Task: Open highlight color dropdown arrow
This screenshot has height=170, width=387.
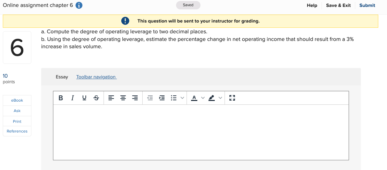Action: point(220,98)
